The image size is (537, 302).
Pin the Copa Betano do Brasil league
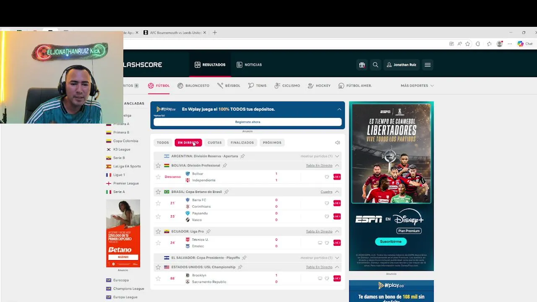click(227, 192)
